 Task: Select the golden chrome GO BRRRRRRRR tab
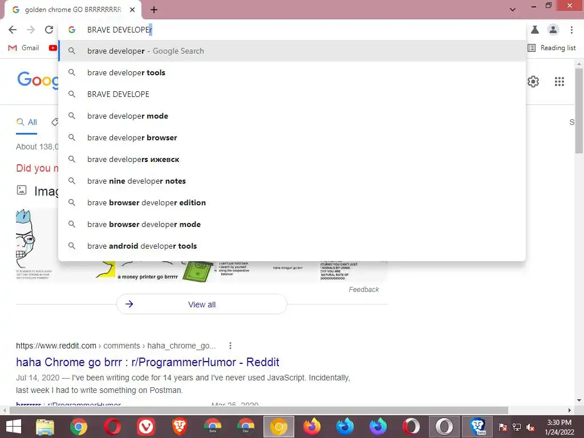point(72,10)
